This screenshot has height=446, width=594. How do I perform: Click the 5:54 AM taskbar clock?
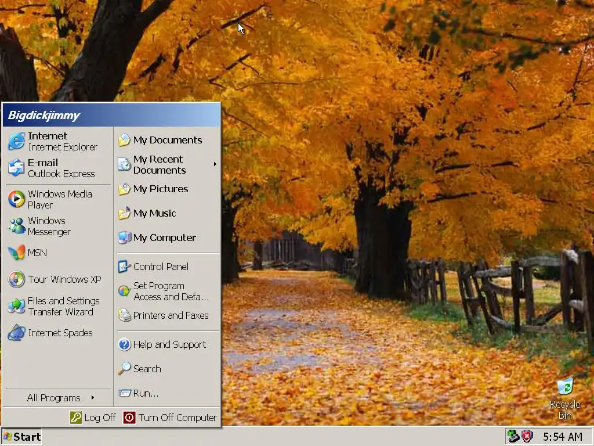point(563,437)
